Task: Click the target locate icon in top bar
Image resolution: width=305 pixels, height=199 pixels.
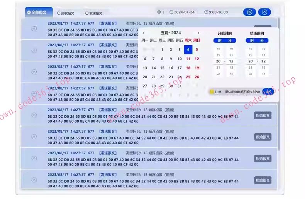Action: pos(159,12)
